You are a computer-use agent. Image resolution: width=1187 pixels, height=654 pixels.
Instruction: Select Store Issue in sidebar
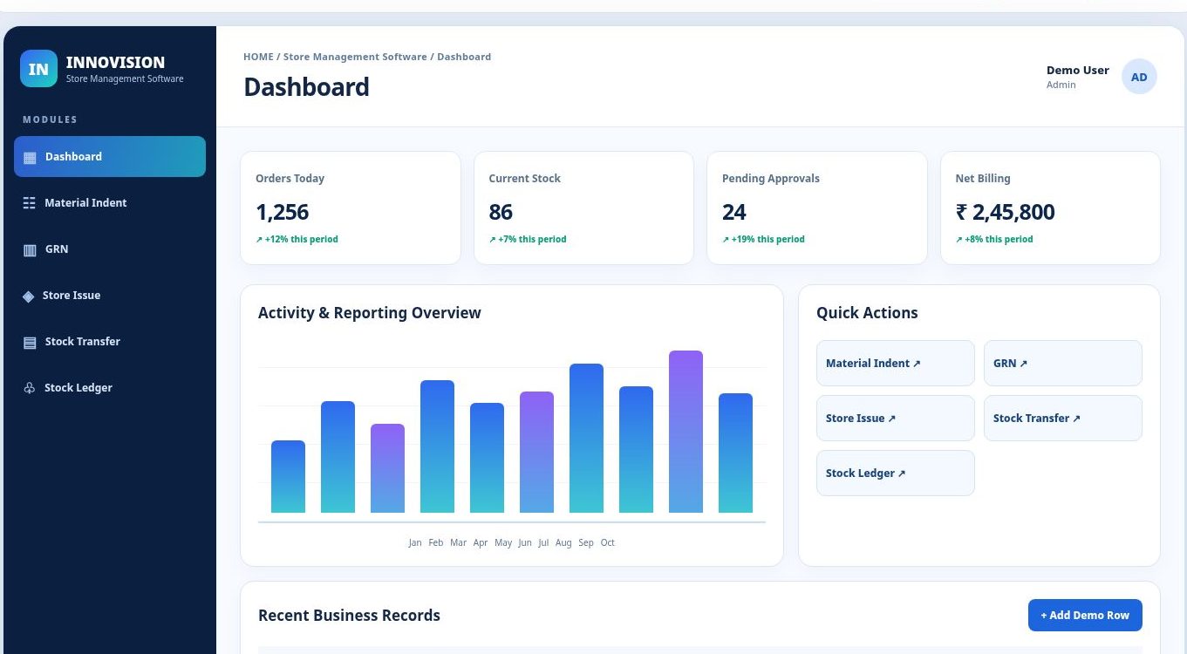point(110,295)
